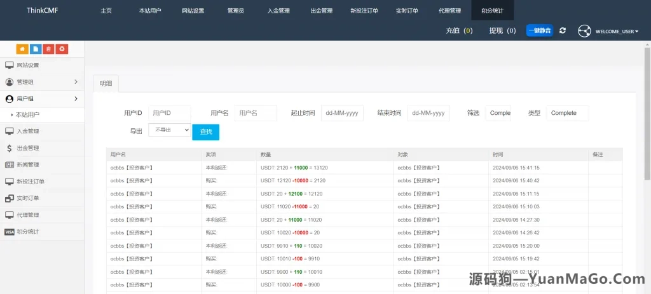Viewport: 651px width, 294px height.
Task: Click the user icon beside 管理组
Action: (x=10, y=82)
